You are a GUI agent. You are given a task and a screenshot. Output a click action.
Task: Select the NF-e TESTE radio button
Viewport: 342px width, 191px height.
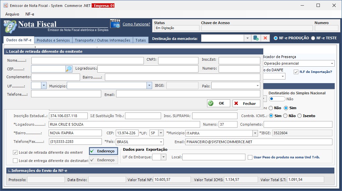click(313, 38)
